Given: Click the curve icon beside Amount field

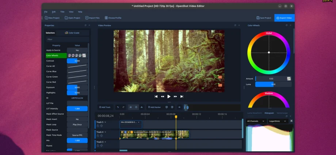Looking at the screenshot, I should [x=289, y=79].
